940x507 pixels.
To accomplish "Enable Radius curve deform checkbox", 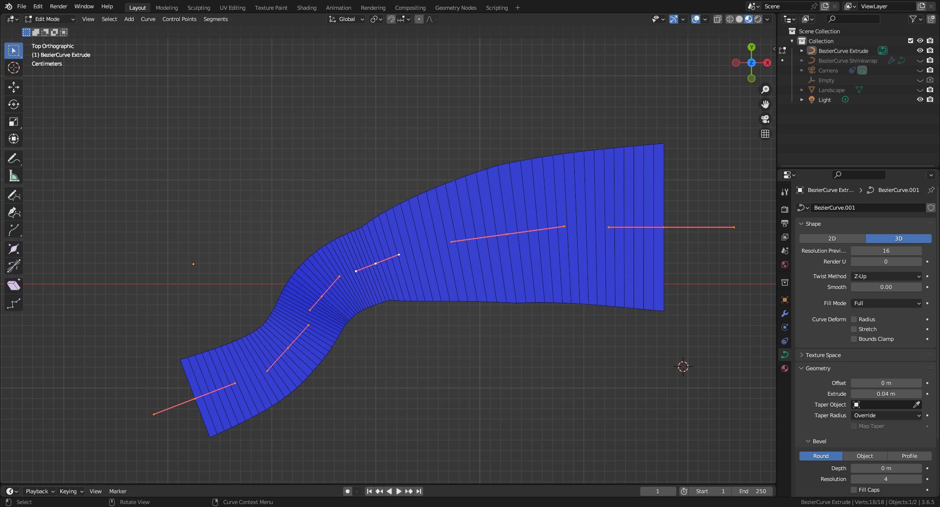I will pyautogui.click(x=854, y=319).
